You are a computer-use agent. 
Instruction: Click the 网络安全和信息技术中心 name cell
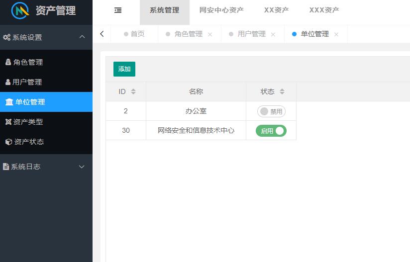click(196, 130)
